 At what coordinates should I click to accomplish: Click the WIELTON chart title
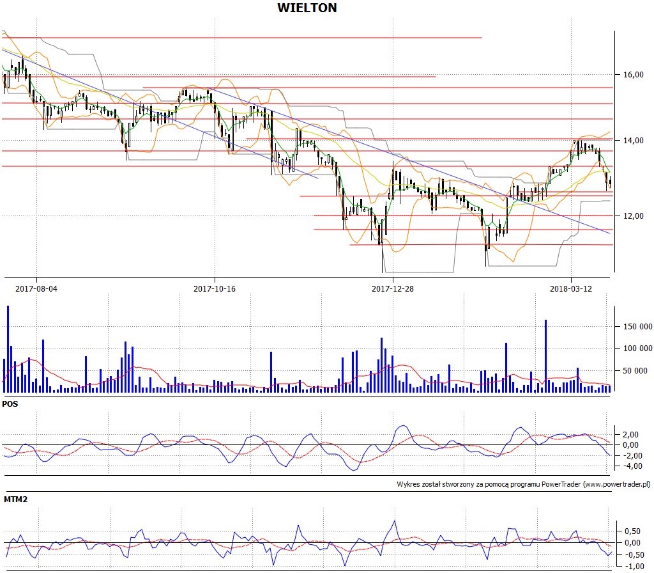click(x=307, y=8)
